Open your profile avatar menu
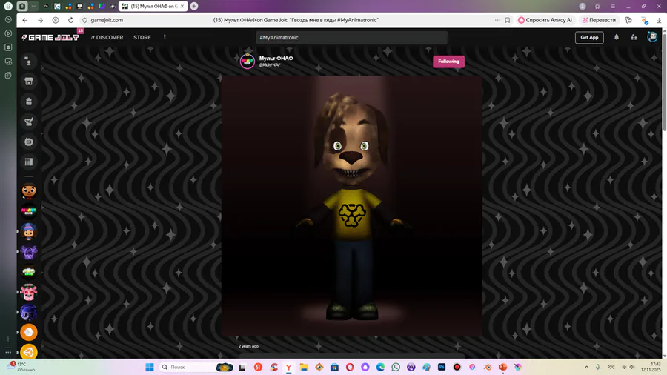Viewport: 667px width, 375px height. [x=652, y=37]
